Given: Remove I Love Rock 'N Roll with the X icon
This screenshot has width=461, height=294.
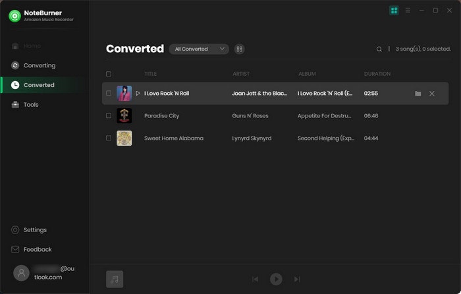Looking at the screenshot, I should 431,94.
